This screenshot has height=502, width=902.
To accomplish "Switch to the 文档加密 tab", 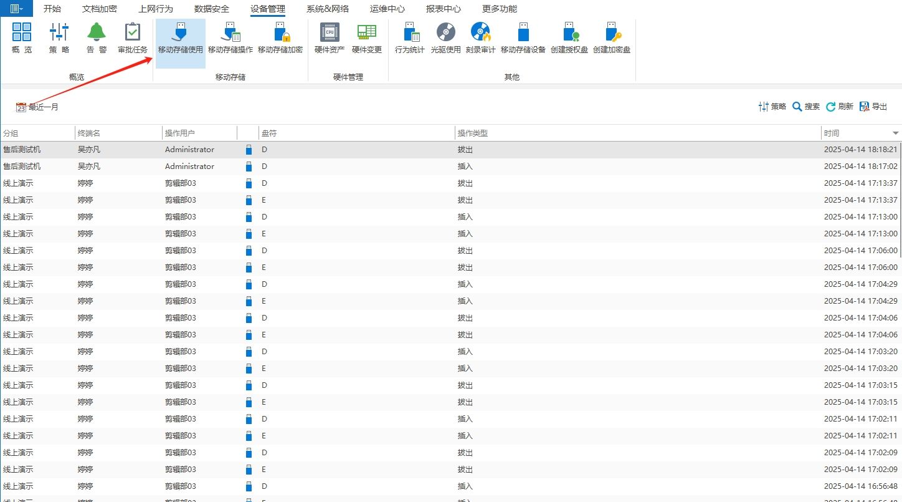I will pyautogui.click(x=100, y=9).
